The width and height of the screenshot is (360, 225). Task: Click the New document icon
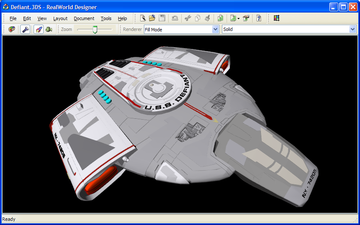[x=143, y=18]
